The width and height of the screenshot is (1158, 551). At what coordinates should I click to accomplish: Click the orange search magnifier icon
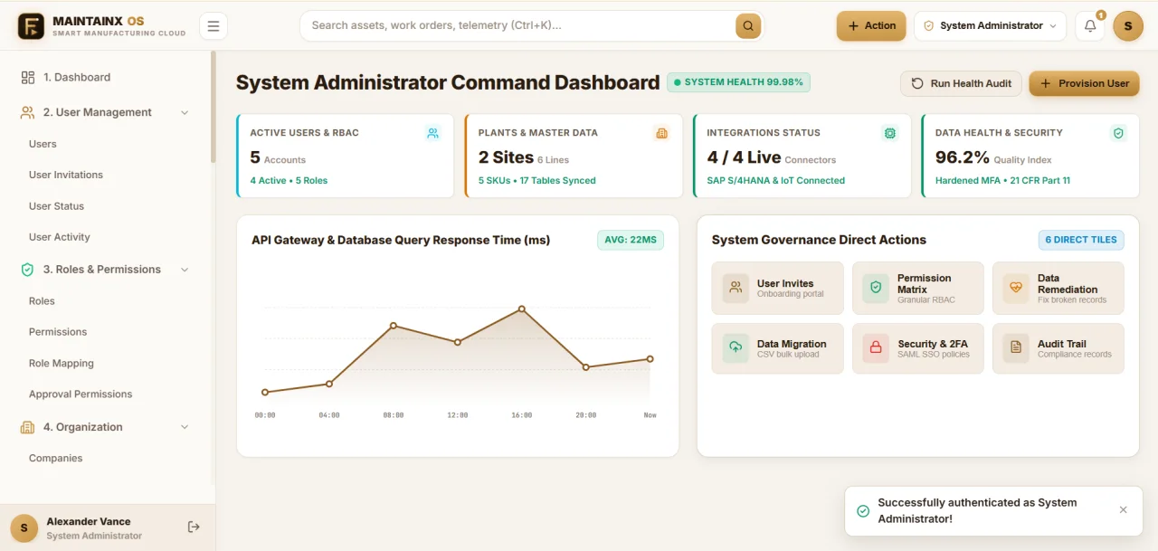pos(748,26)
